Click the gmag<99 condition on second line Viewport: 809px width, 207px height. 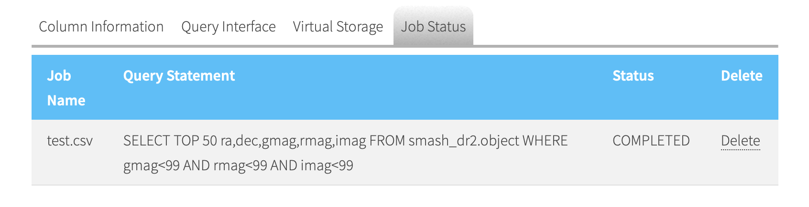point(152,166)
